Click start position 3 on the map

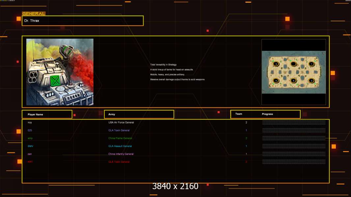(276, 64)
